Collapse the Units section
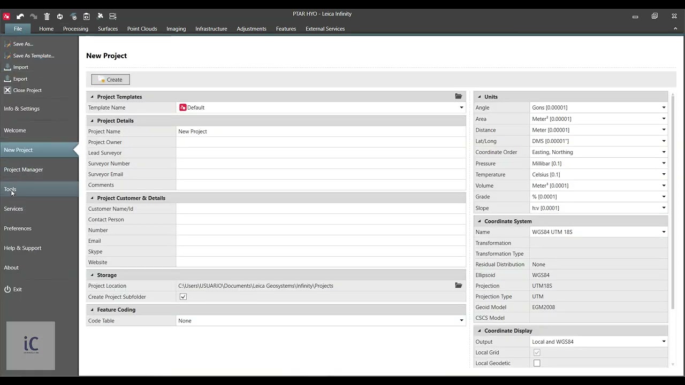685x385 pixels. click(479, 97)
